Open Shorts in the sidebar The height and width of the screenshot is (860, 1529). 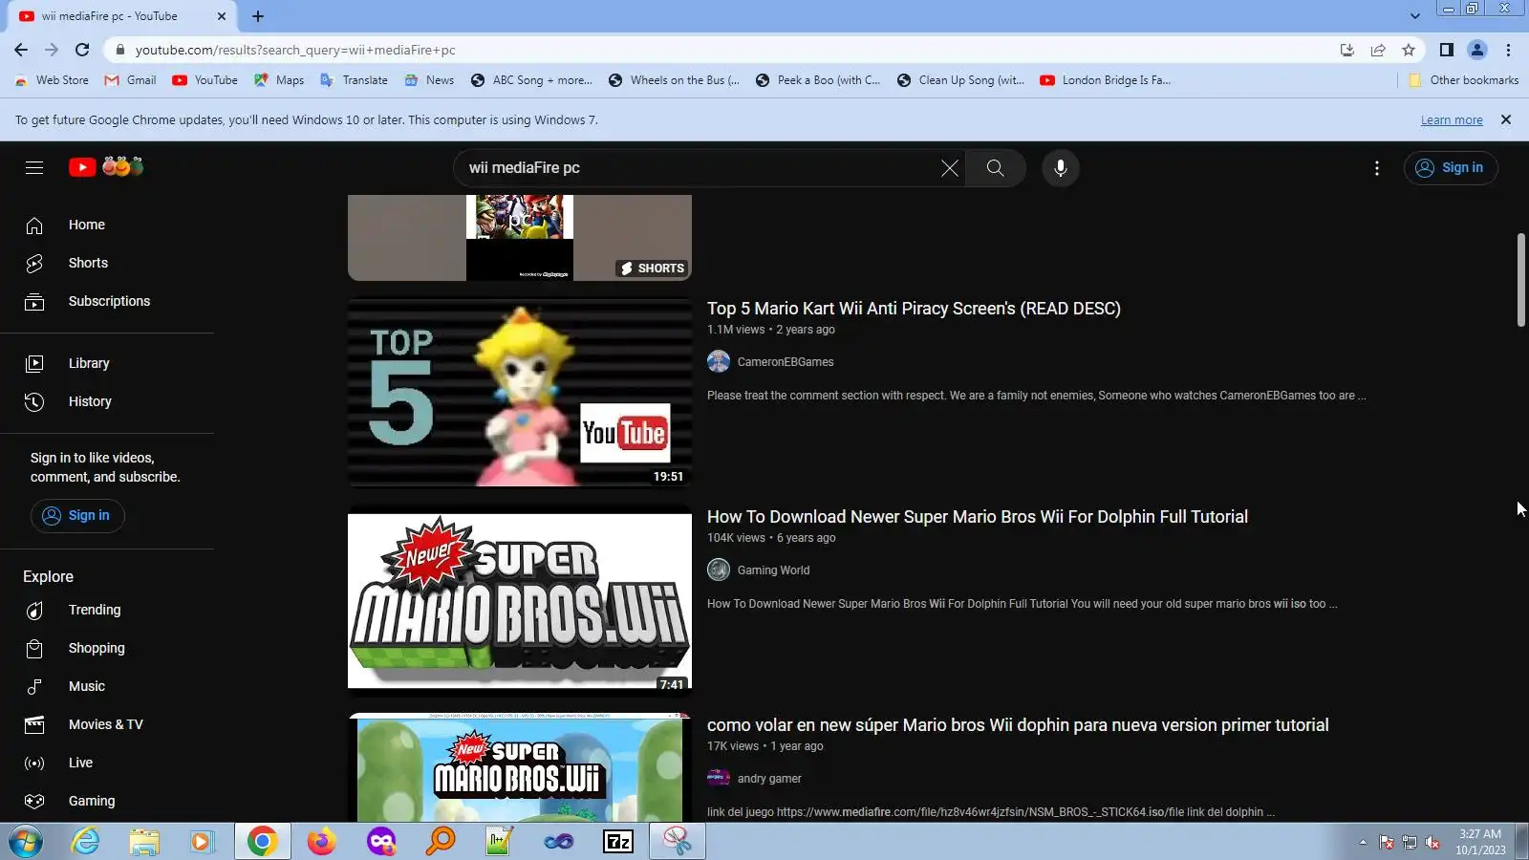tap(107, 263)
